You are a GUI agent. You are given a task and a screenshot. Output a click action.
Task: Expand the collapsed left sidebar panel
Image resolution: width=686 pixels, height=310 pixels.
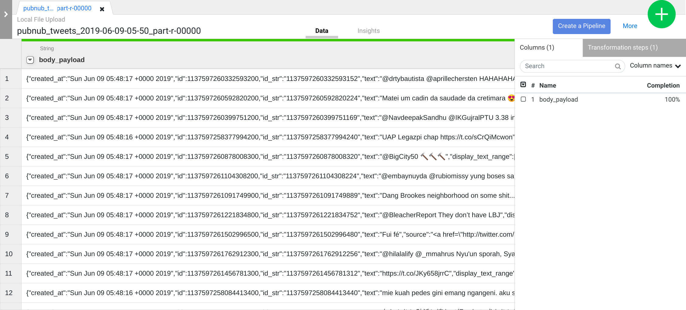(x=5, y=14)
